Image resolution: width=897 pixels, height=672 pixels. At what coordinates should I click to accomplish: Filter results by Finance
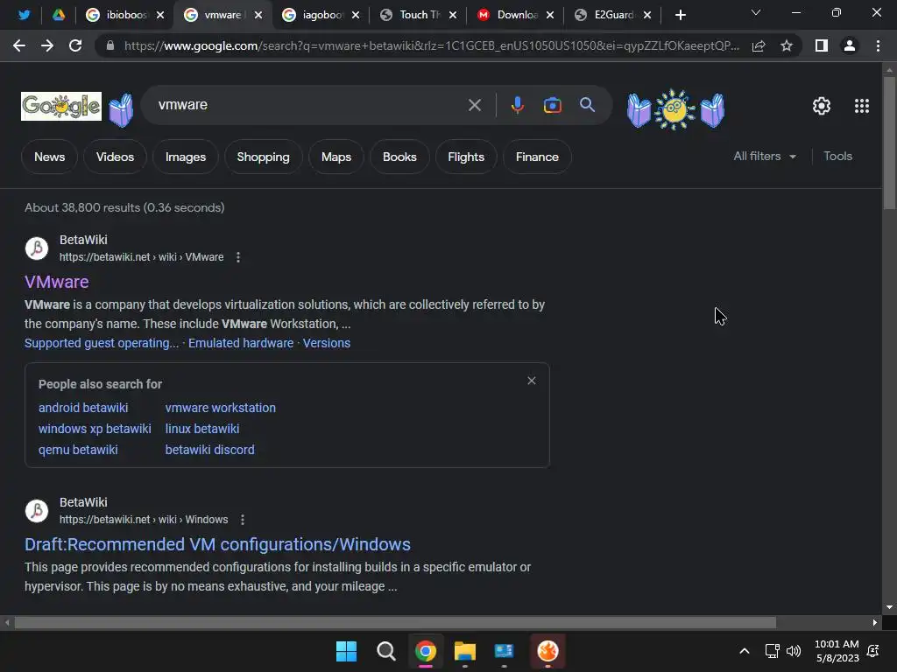[x=537, y=157]
